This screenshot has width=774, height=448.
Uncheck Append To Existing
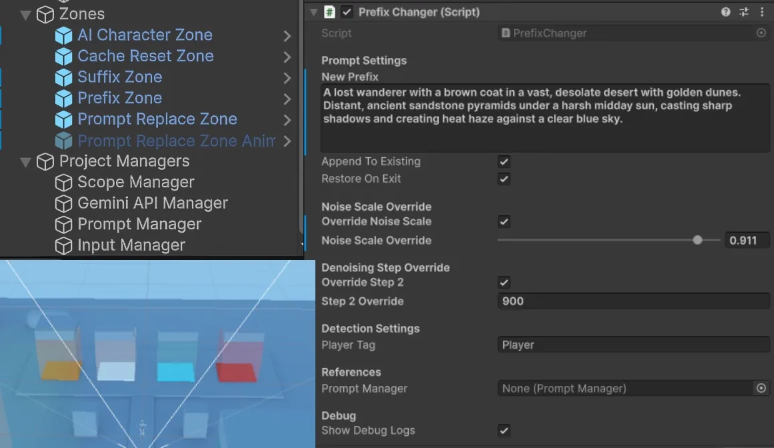click(x=504, y=162)
